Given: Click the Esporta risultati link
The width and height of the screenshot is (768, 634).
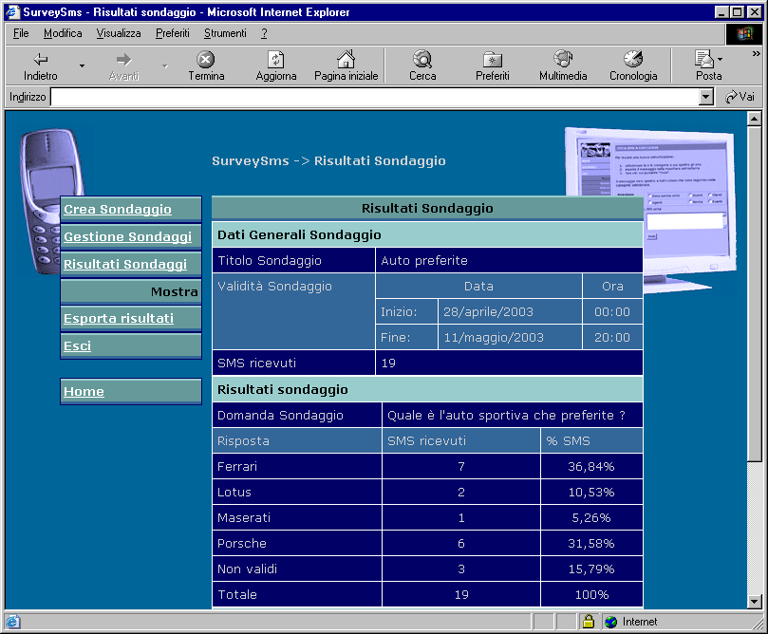Looking at the screenshot, I should click(x=119, y=318).
